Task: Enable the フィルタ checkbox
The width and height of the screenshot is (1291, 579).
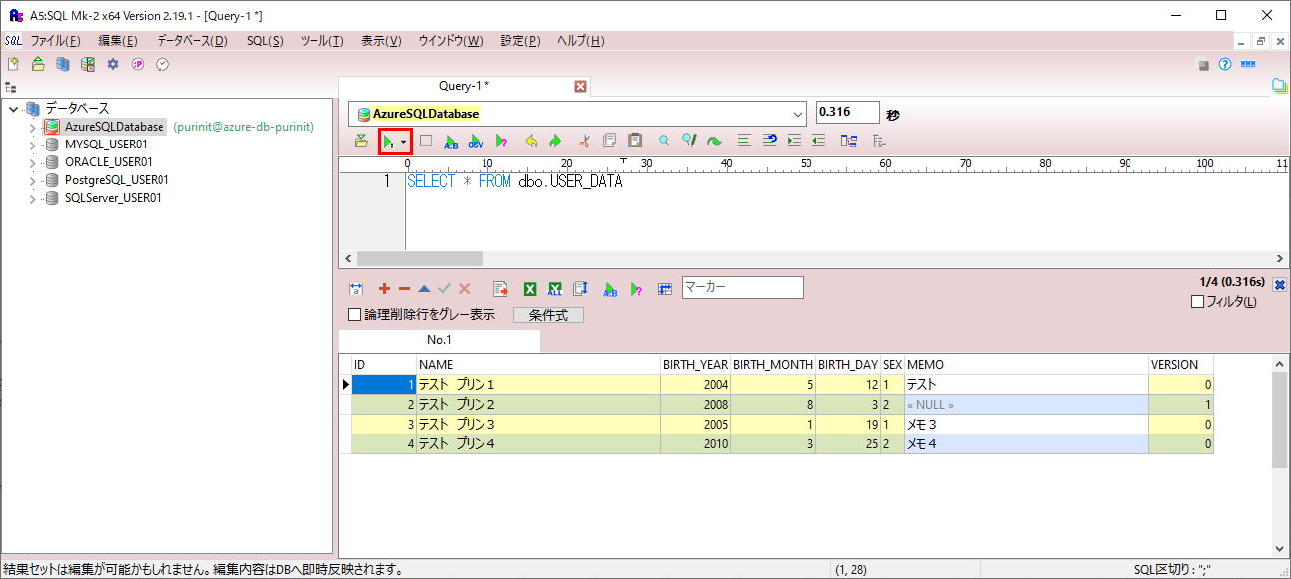Action: coord(1198,302)
